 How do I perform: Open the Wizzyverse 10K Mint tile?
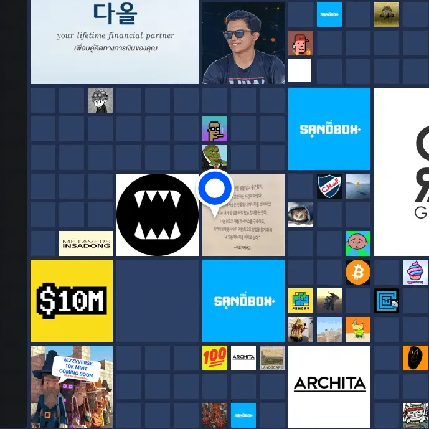pos(72,386)
